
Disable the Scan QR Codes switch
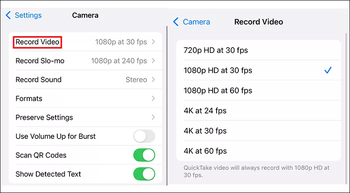coord(144,155)
